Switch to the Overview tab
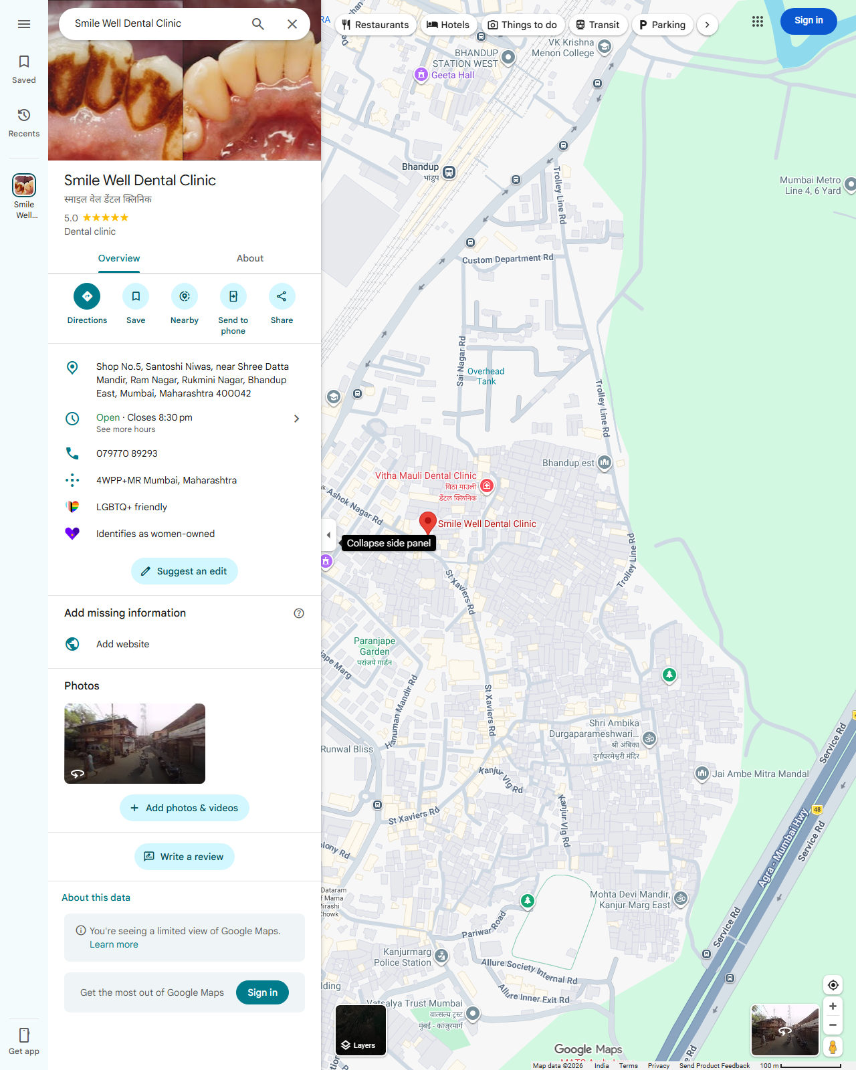 click(x=119, y=258)
